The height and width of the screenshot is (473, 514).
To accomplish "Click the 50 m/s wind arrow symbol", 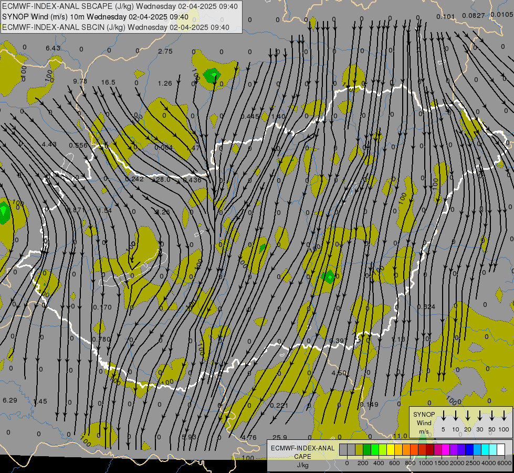I will tap(492, 416).
